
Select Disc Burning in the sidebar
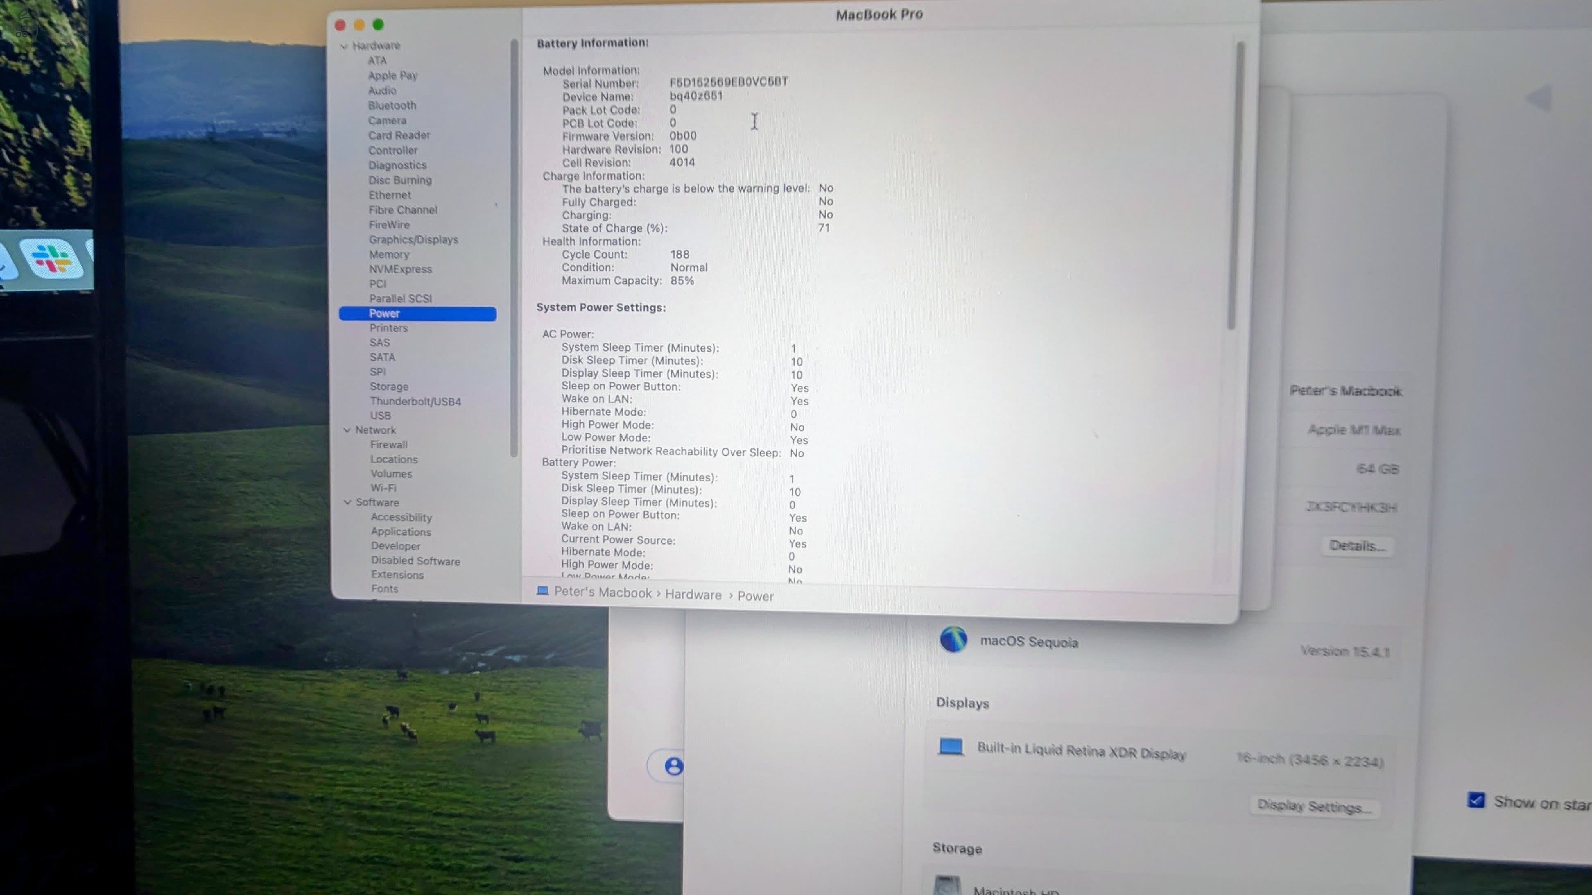[x=400, y=180]
